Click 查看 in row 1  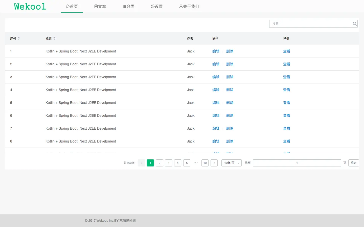[x=287, y=51]
